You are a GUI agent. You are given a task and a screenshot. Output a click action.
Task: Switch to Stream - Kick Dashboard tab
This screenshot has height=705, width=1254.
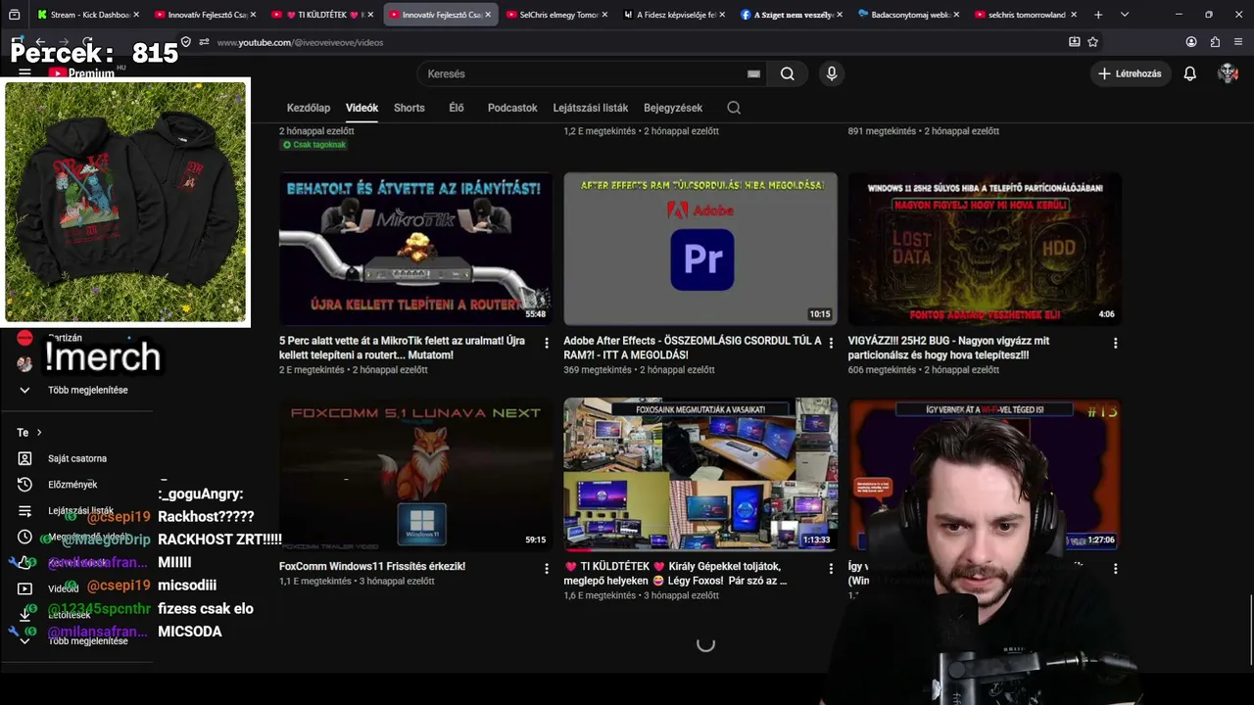88,15
